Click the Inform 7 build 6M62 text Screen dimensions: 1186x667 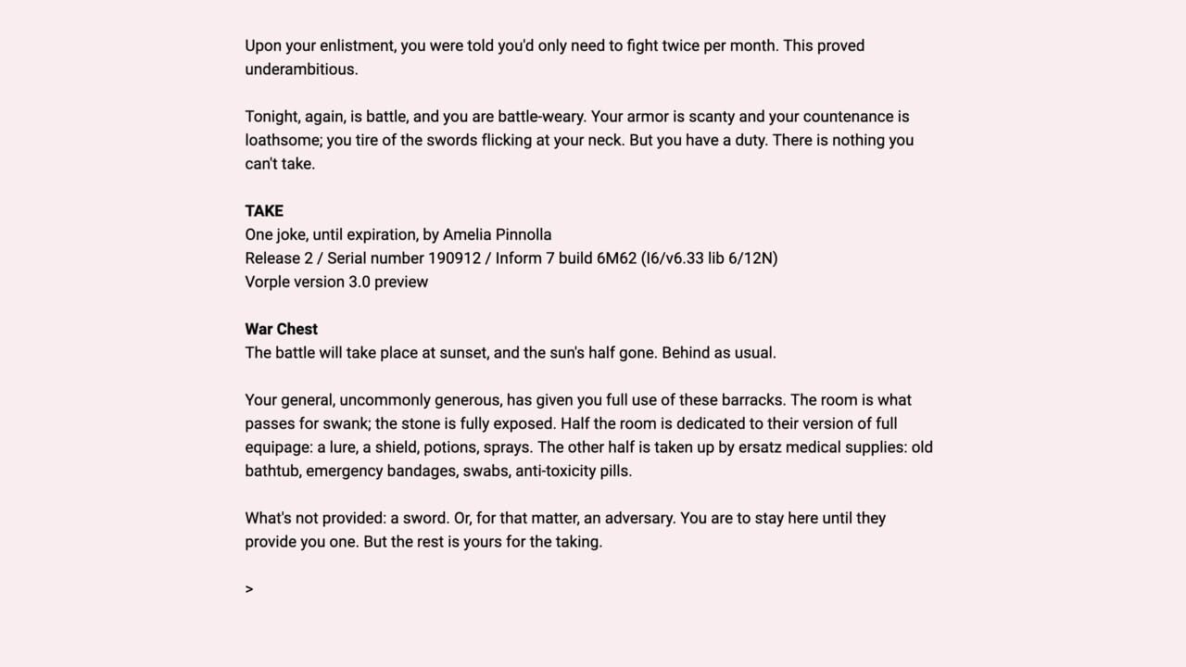click(x=565, y=258)
